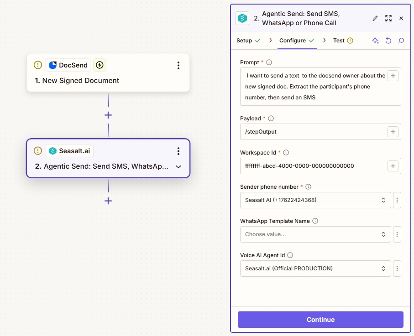Collapse step 2 with its chevron arrow
Screen dimensions: 414x336
pos(178,167)
